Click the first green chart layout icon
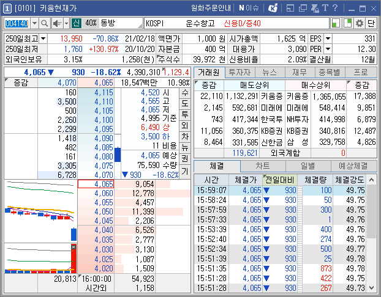 pyautogui.click(x=336, y=23)
